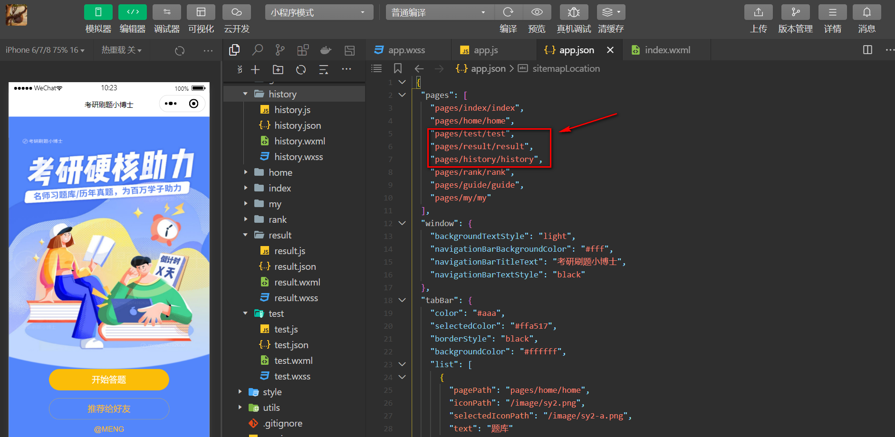Collapse the result folder
This screenshot has height=437, width=895.
point(279,235)
